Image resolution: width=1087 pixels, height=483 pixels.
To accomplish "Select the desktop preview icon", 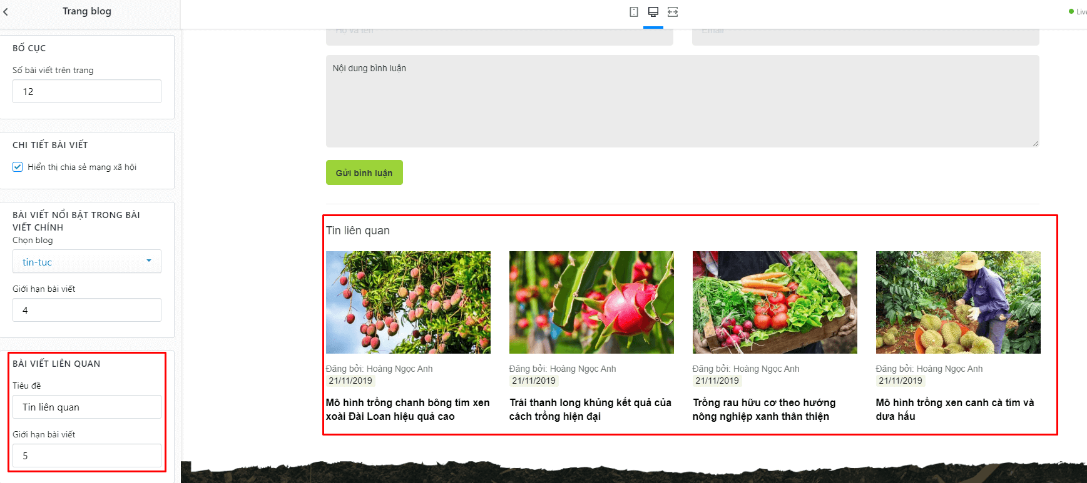I will point(653,12).
